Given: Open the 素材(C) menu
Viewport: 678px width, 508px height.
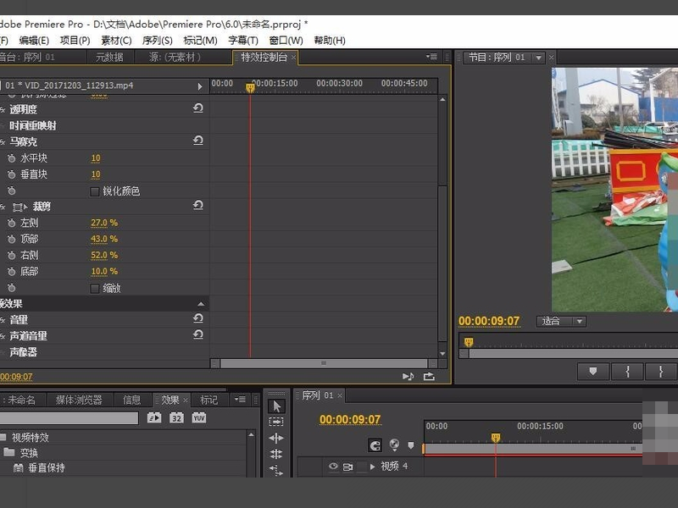Looking at the screenshot, I should coord(116,41).
